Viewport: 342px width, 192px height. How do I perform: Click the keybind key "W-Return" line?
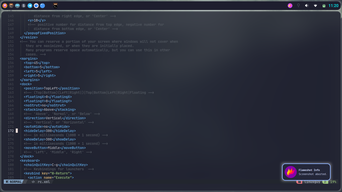[x=48, y=173]
